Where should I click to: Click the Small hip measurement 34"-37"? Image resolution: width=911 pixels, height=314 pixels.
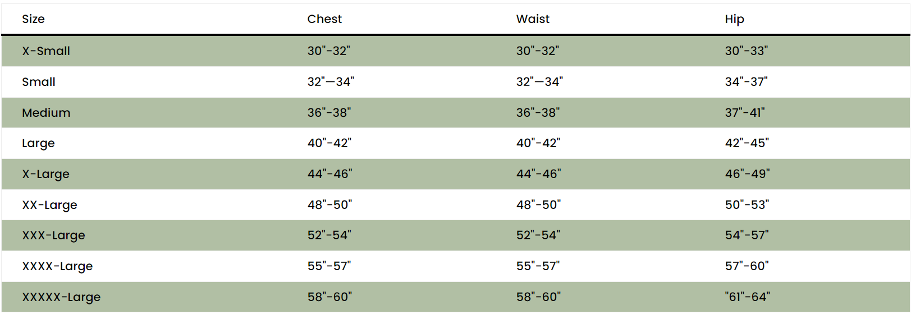coord(746,82)
